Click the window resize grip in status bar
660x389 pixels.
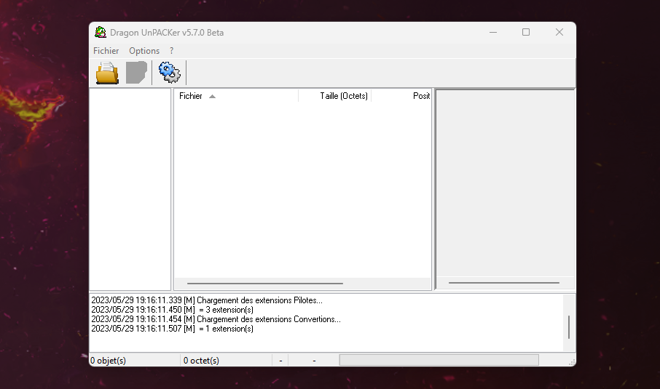coord(572,362)
